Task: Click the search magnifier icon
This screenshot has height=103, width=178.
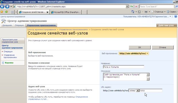Action: 176,7
